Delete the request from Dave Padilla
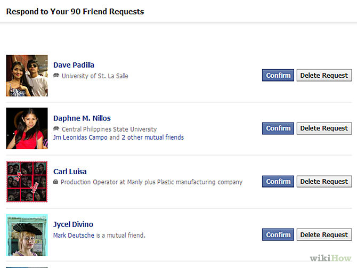Image resolution: width=357 pixels, height=268 pixels. pos(324,75)
